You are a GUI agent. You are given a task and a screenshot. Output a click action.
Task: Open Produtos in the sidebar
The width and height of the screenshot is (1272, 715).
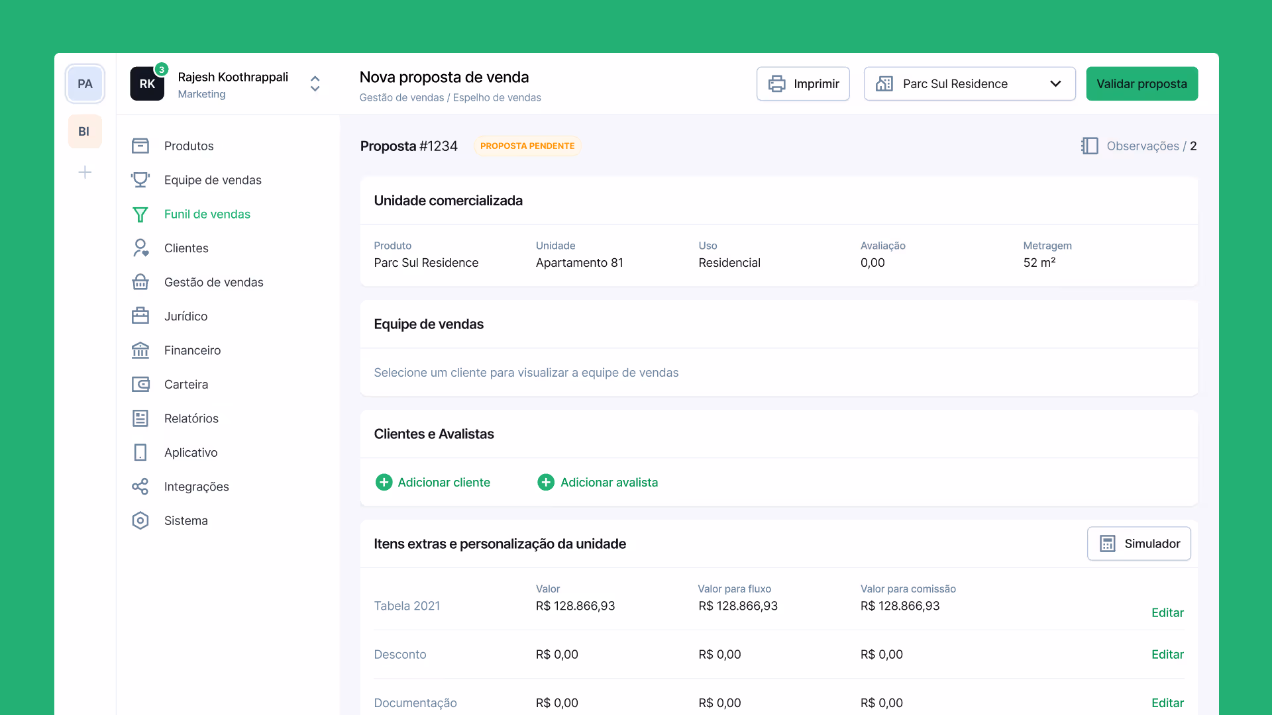(189, 146)
